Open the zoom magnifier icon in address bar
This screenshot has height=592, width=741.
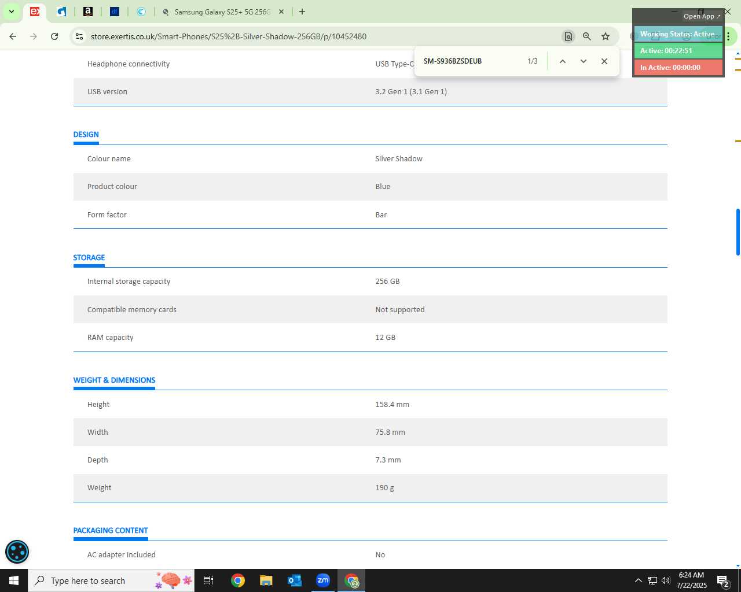tap(587, 36)
